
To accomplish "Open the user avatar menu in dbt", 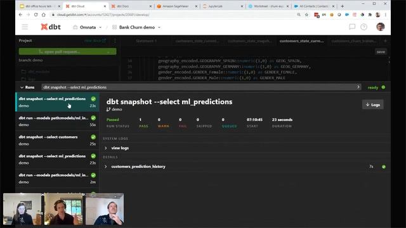I will tap(381, 27).
